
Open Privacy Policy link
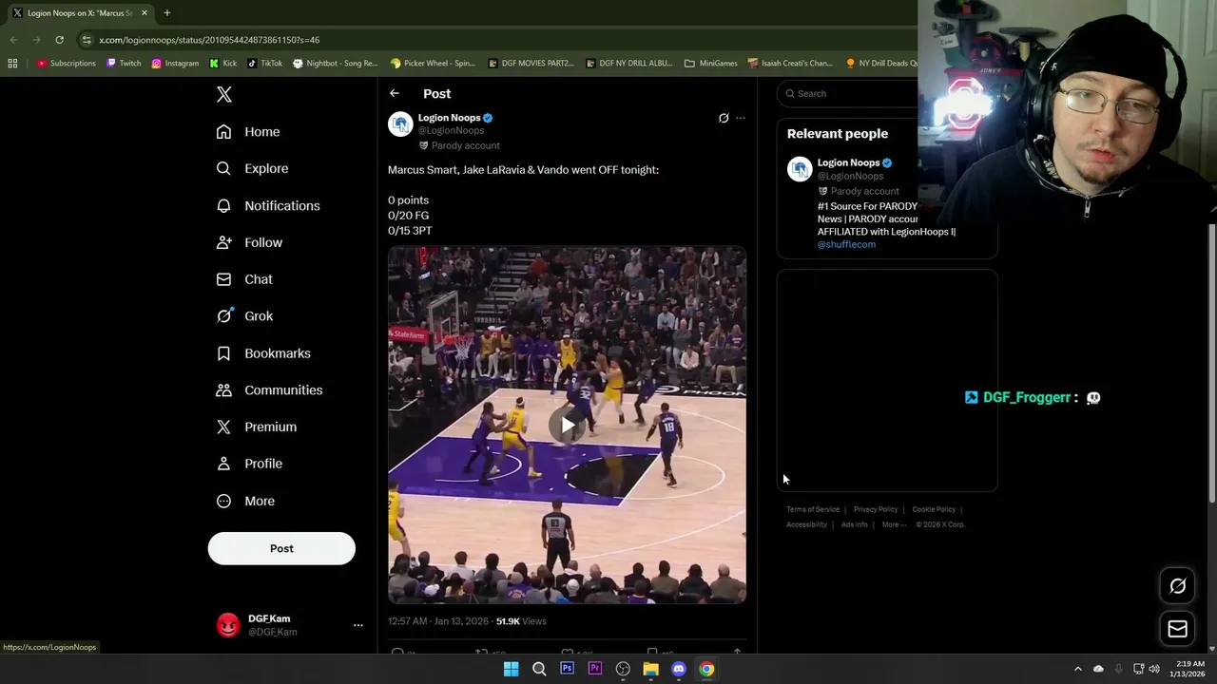point(876,509)
